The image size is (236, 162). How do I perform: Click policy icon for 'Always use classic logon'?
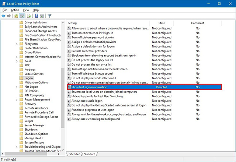pos(69,101)
